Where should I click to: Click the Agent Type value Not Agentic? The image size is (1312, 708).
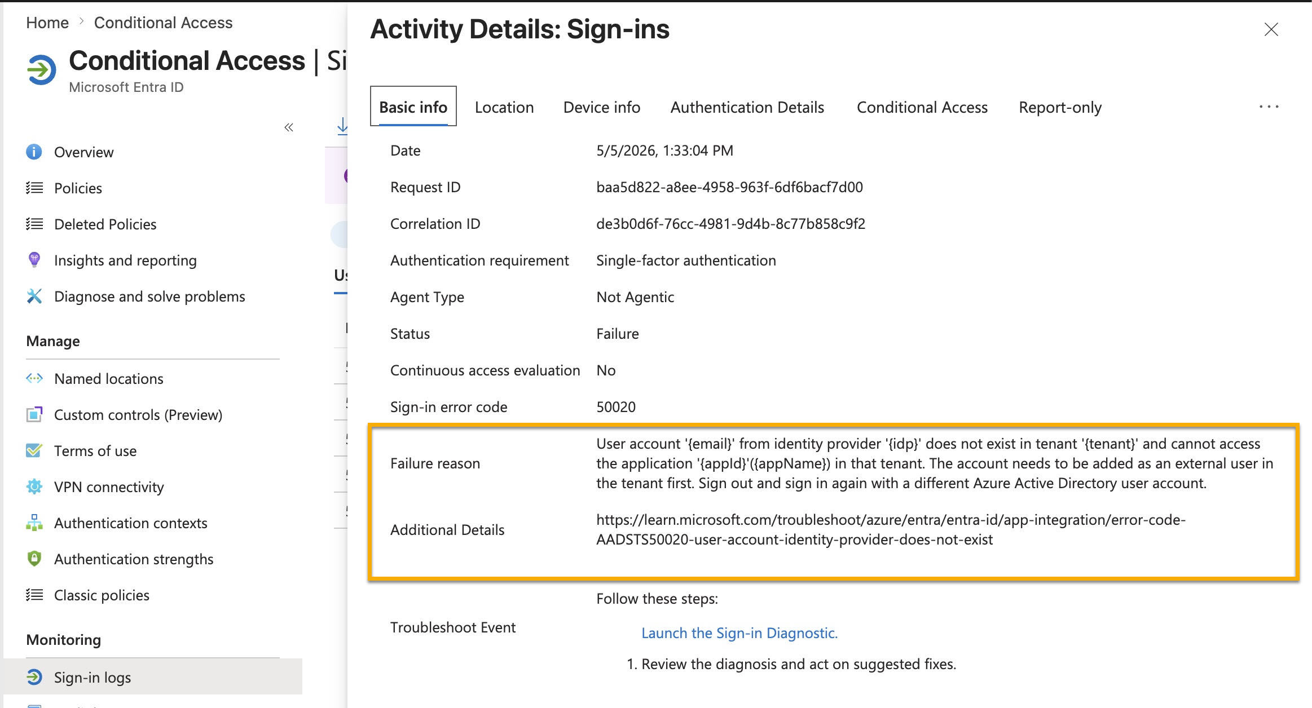[x=635, y=297]
